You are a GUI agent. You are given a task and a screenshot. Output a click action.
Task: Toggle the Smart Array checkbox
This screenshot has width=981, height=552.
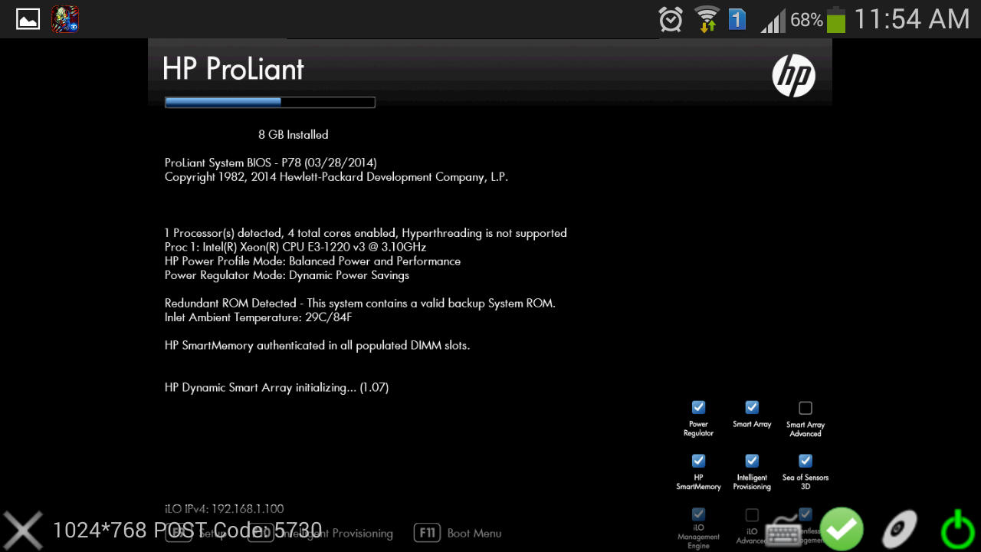tap(752, 407)
